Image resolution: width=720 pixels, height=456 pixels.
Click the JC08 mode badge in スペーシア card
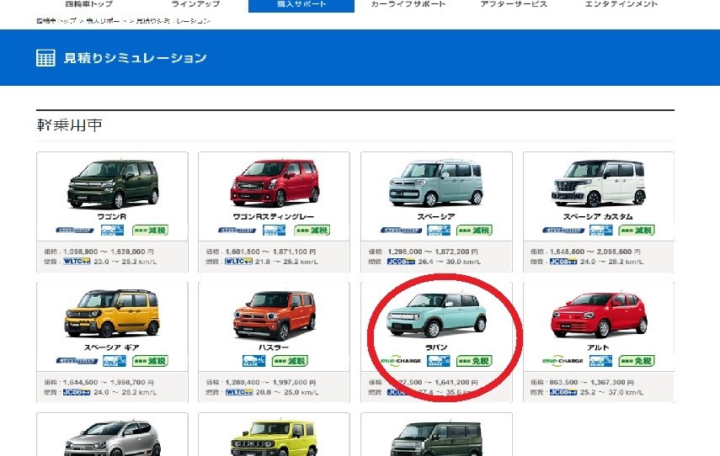[402, 262]
